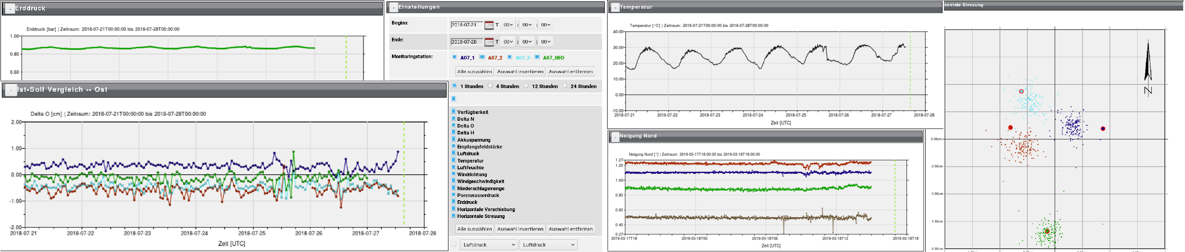The width and height of the screenshot is (1185, 252).
Task: Toggle station A07_2 checkbox
Action: 482,57
